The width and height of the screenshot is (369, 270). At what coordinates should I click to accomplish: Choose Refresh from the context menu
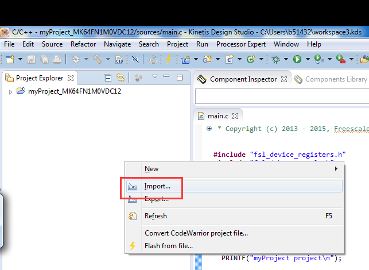234,216
